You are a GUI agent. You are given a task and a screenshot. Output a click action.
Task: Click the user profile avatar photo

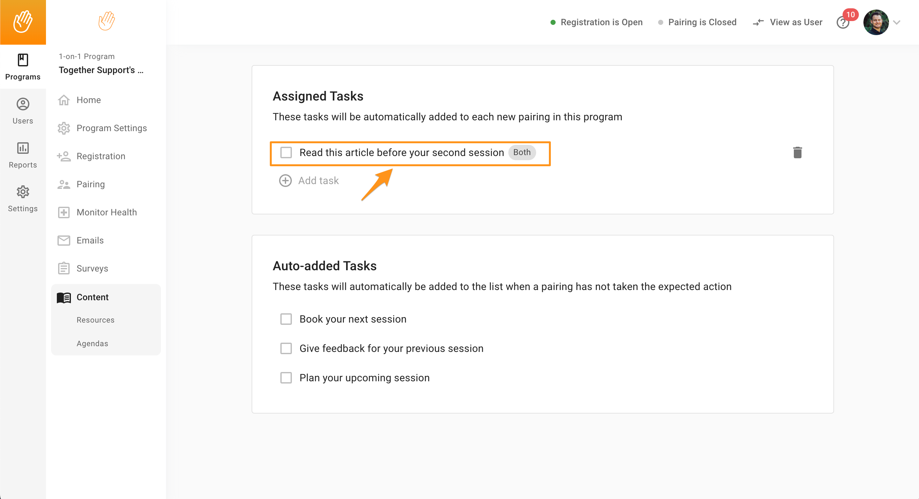pos(876,22)
